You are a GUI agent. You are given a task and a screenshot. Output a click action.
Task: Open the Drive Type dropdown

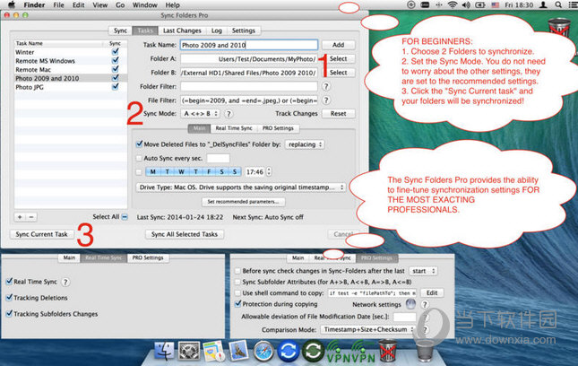click(241, 187)
